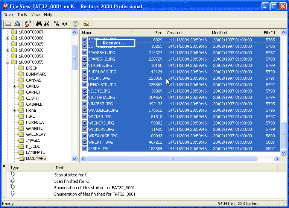The image size is (289, 208).
Task: Click the drive icon with red X
Action: [x=27, y=24]
